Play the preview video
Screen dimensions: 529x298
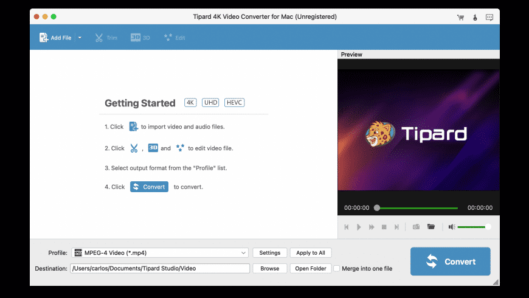tap(359, 227)
